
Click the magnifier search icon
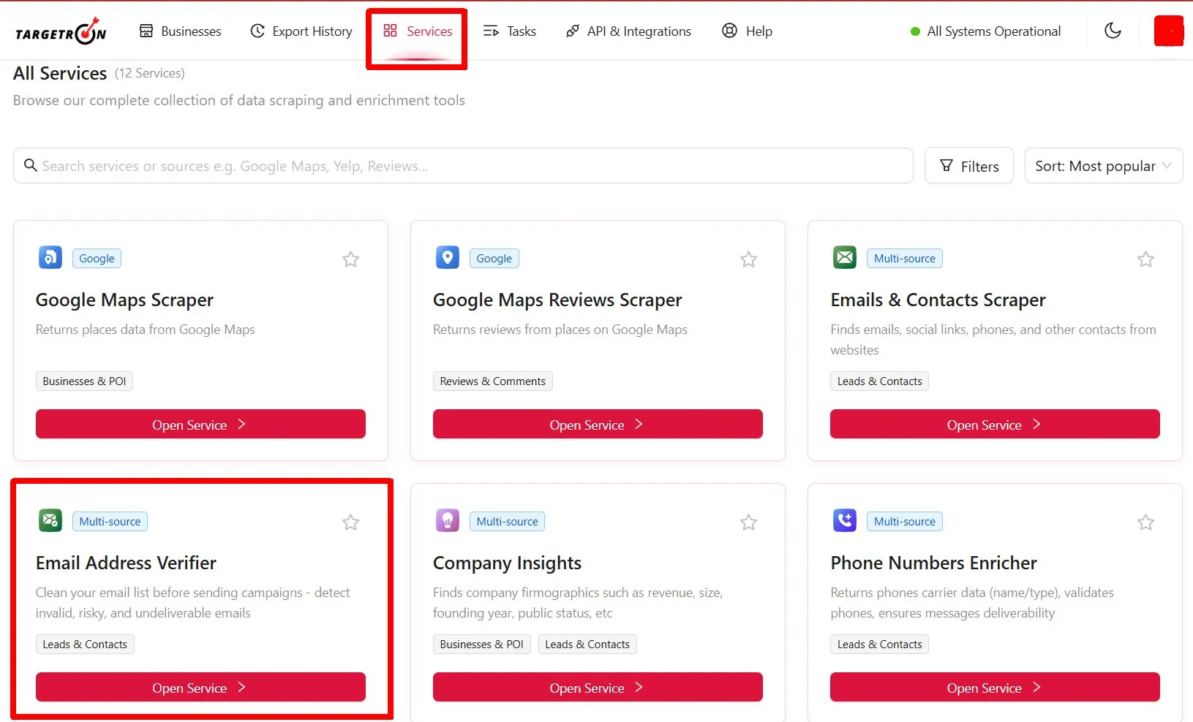click(31, 165)
